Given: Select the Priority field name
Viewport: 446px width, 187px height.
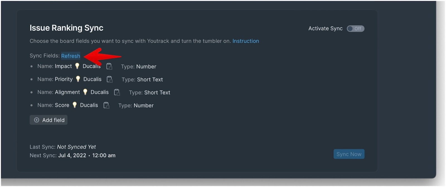Looking at the screenshot, I should tap(64, 79).
